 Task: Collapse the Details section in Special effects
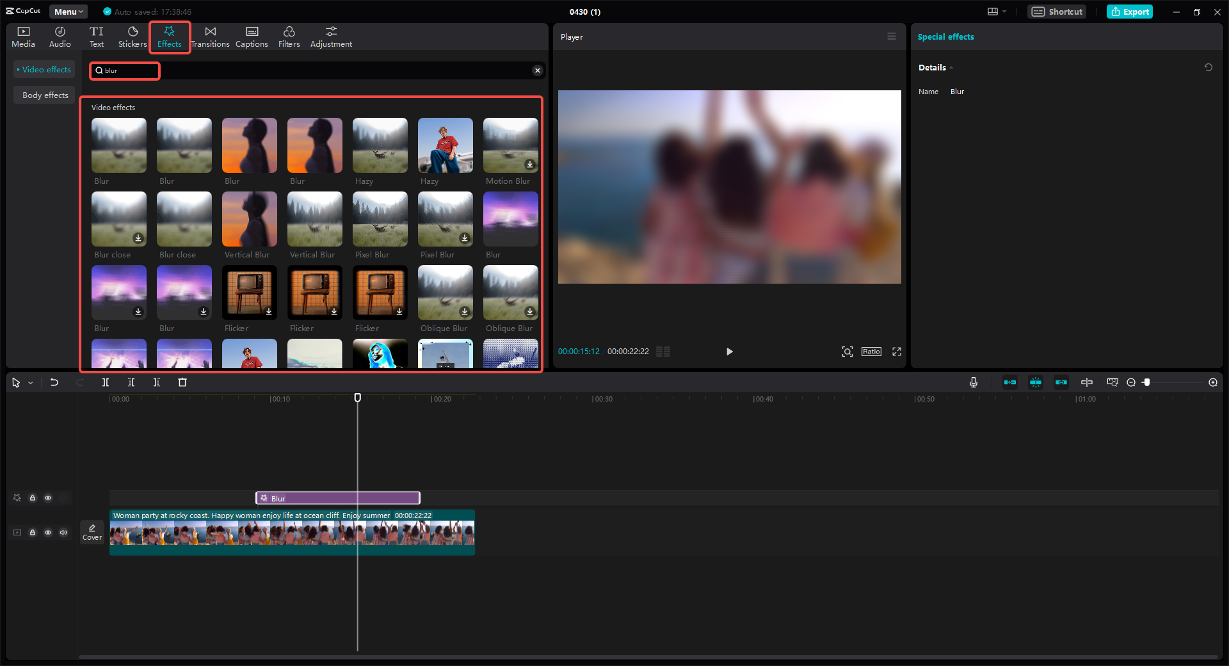pyautogui.click(x=952, y=67)
